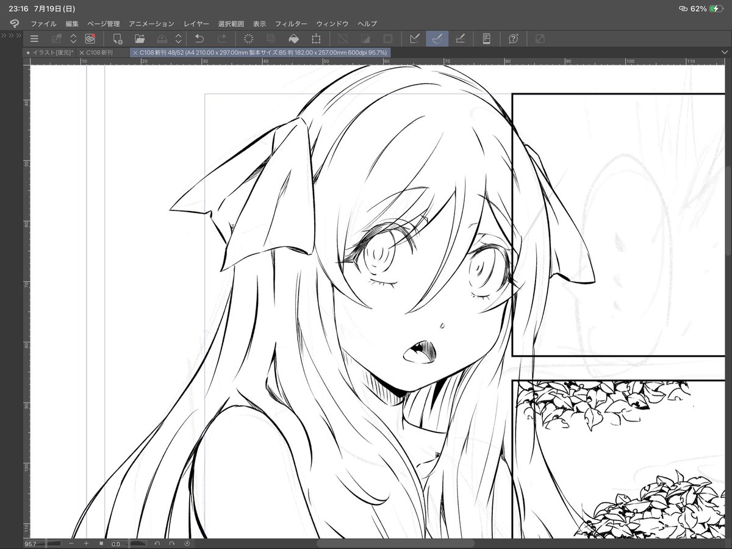Toggle Snap to ruler

415,38
